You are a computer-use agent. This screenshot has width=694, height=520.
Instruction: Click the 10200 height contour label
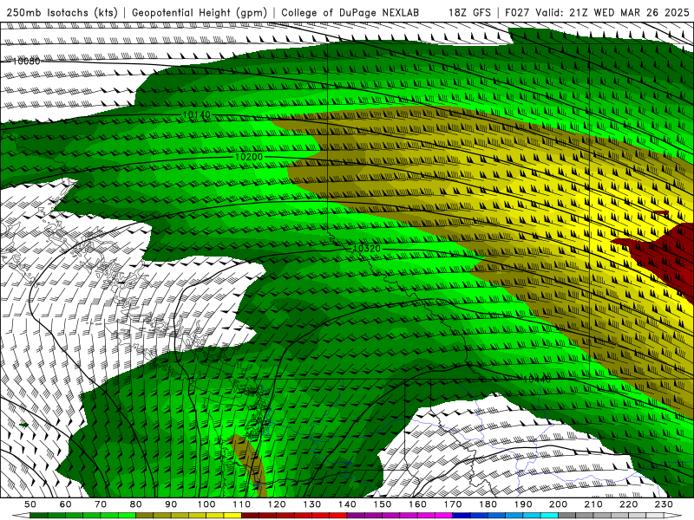pos(249,157)
